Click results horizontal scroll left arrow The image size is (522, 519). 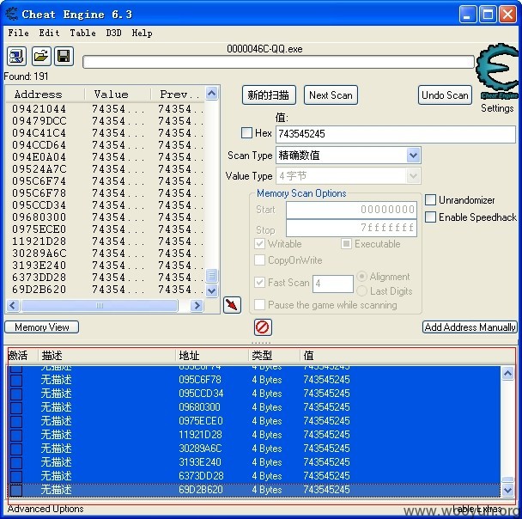13,305
